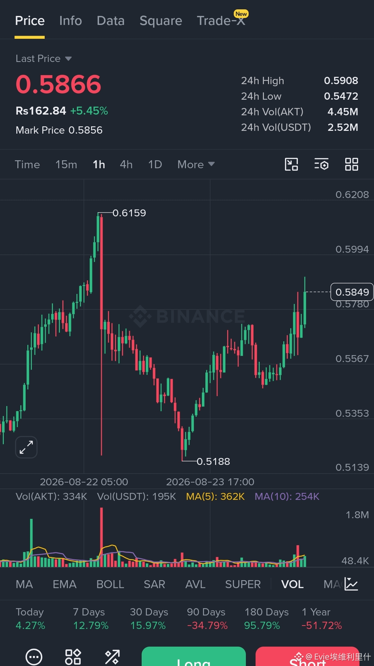The image size is (374, 666).
Task: Tap the Rs162.84 converted price
Action: pos(41,111)
